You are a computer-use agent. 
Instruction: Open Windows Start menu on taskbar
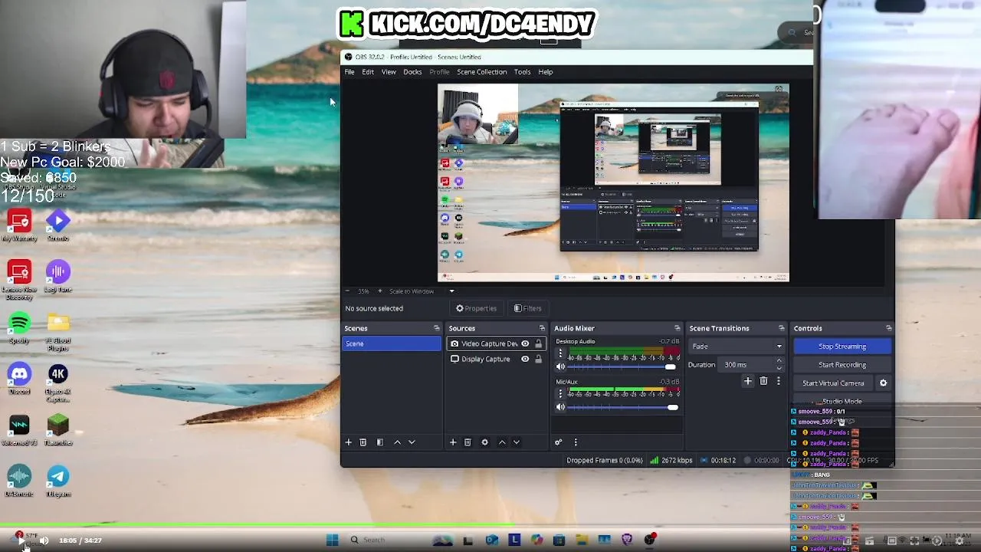pyautogui.click(x=332, y=540)
